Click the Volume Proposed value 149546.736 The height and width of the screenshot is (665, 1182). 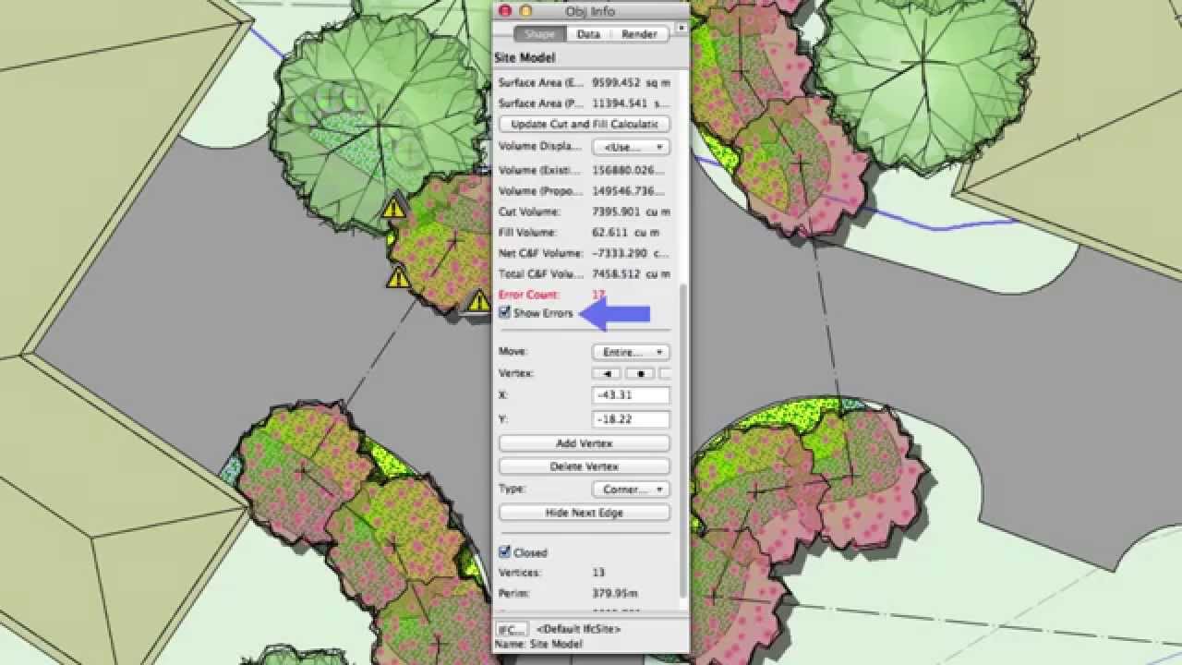pyautogui.click(x=629, y=191)
